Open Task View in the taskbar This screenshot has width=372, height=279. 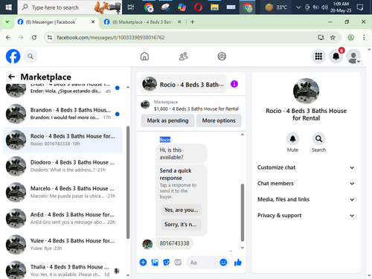click(131, 7)
